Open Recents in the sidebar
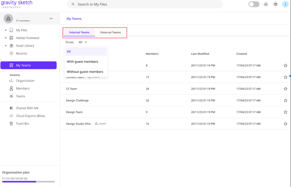 22,53
